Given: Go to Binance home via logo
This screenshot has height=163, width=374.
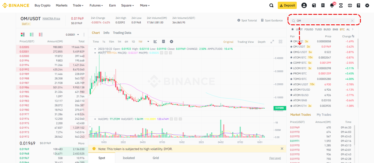Looking at the screenshot, I should coord(16,5).
